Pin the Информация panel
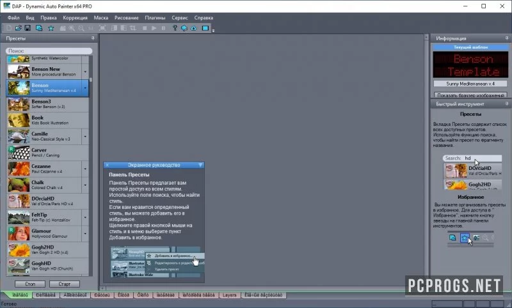Viewport: 512px width, 308px height. tap(507, 38)
